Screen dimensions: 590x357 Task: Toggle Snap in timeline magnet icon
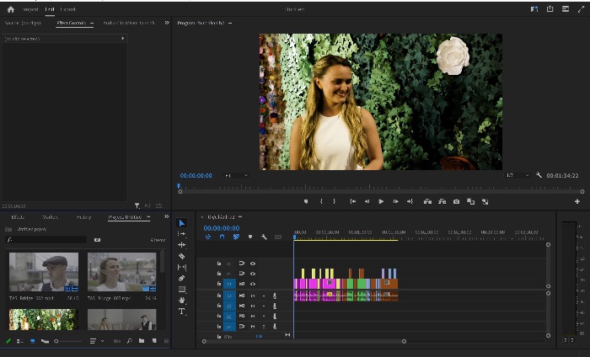pos(222,237)
